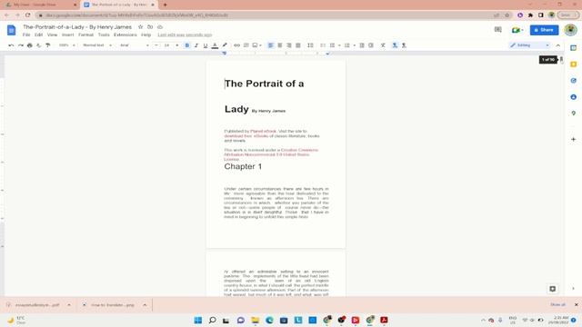This screenshot has width=582, height=327.
Task: Decrease paragraph indent
Action: pyautogui.click(x=362, y=45)
